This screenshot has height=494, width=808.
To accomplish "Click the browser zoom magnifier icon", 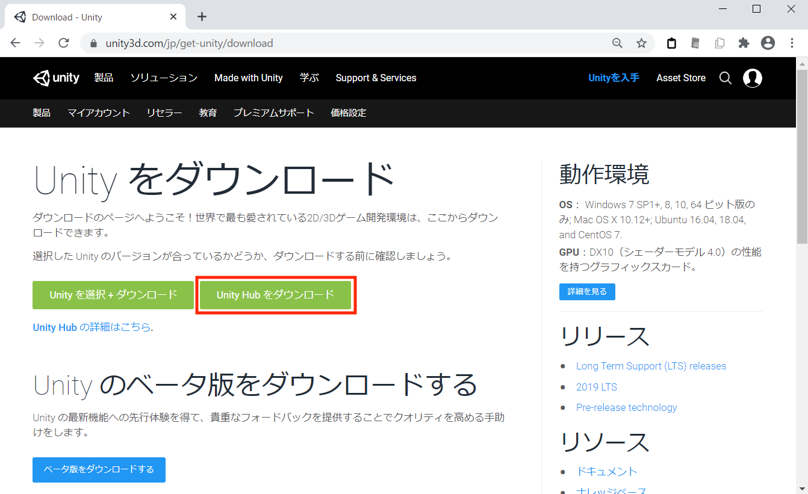I will pos(617,43).
